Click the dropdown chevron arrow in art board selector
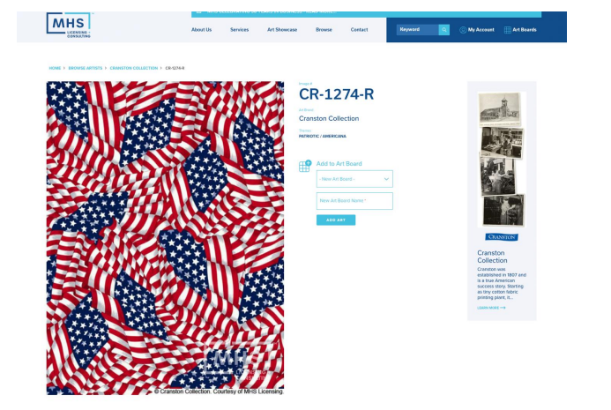The height and width of the screenshot is (410, 611). pos(386,179)
